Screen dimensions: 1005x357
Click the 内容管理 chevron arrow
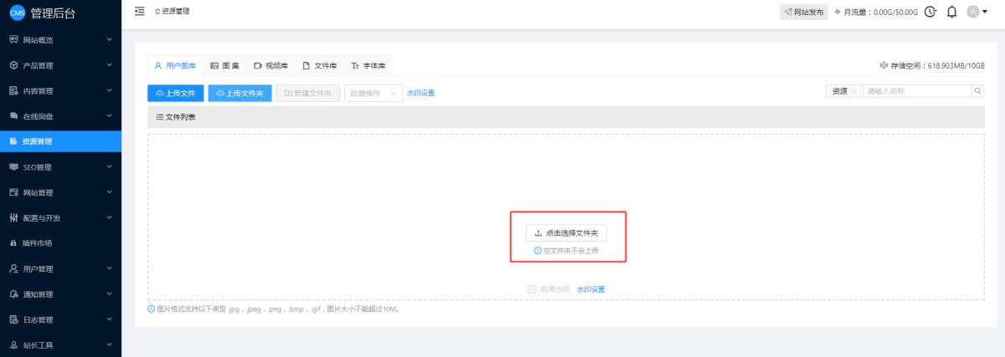click(x=110, y=90)
